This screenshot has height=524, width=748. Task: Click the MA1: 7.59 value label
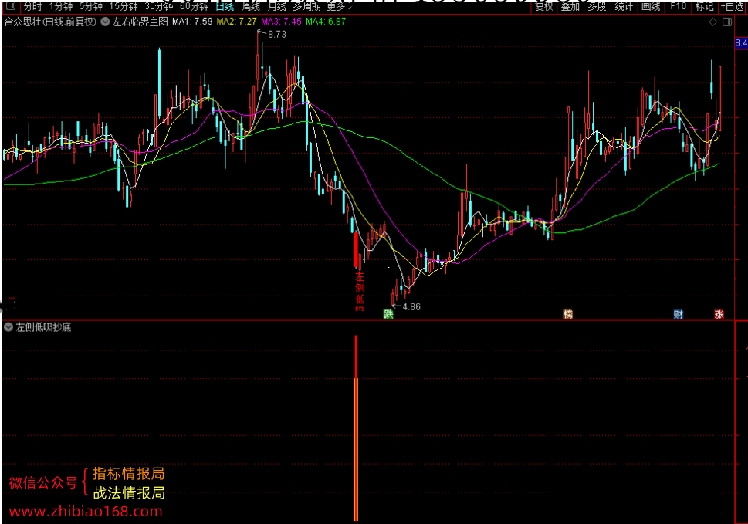coord(192,22)
